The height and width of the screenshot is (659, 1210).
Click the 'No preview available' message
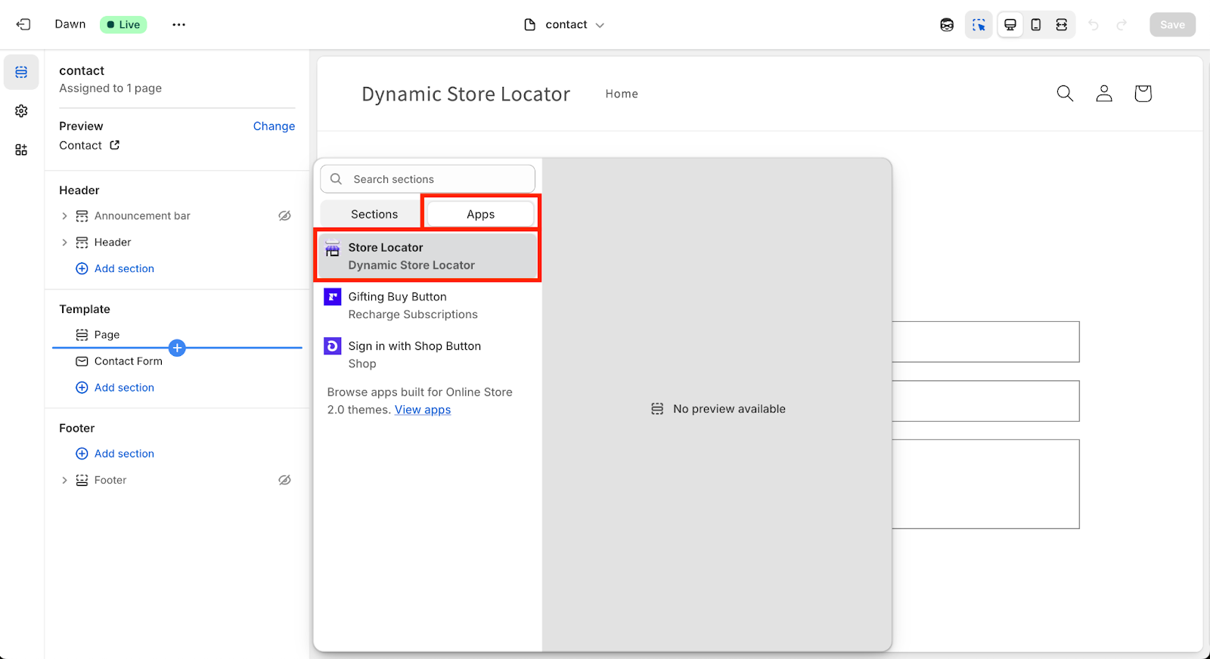click(718, 409)
